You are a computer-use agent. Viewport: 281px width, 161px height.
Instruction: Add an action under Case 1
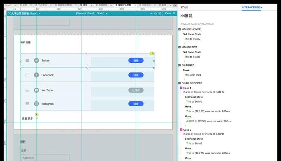[x=185, y=126]
